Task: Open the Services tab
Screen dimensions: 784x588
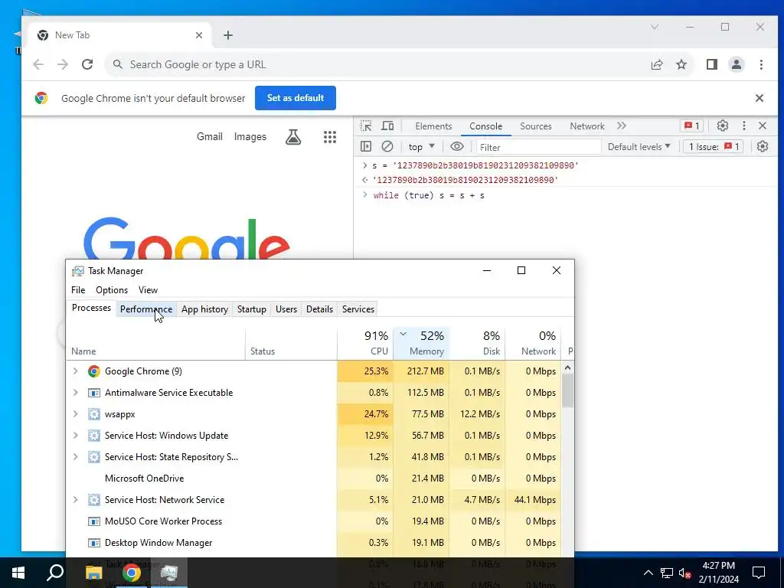Action: (358, 309)
